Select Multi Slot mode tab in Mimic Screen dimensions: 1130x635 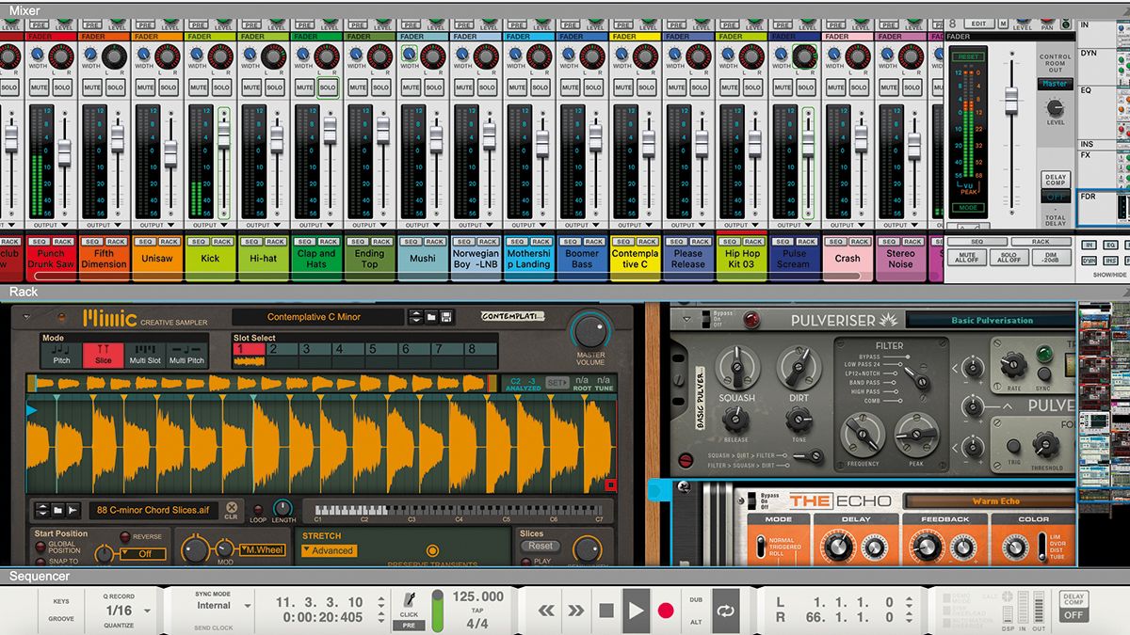pyautogui.click(x=145, y=354)
